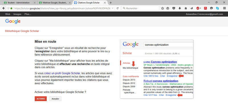Open the Amandine.Crevecoeur@gmail.com account menu

[x=204, y=14]
